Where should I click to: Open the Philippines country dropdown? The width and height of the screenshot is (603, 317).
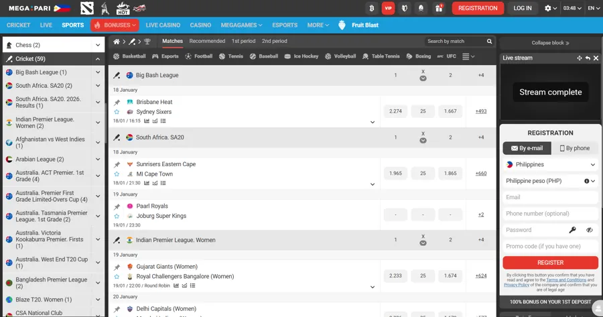pyautogui.click(x=549, y=164)
